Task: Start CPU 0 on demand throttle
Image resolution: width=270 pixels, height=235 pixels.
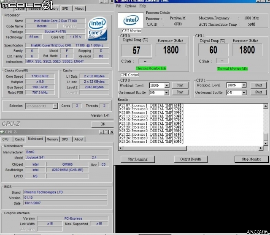Action: (180, 92)
